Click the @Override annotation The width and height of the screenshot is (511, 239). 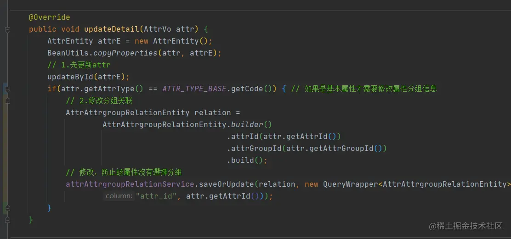coord(49,17)
